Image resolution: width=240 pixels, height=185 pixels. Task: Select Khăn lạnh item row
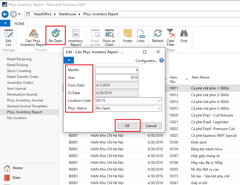pyautogui.click(x=151, y=142)
